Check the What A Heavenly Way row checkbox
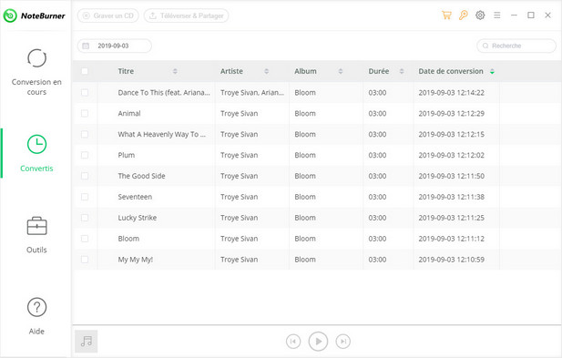Viewport: 562px width, 358px height. pos(85,134)
